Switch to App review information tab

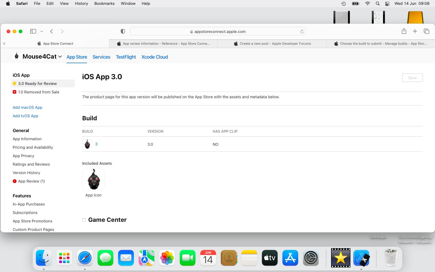tap(163, 44)
